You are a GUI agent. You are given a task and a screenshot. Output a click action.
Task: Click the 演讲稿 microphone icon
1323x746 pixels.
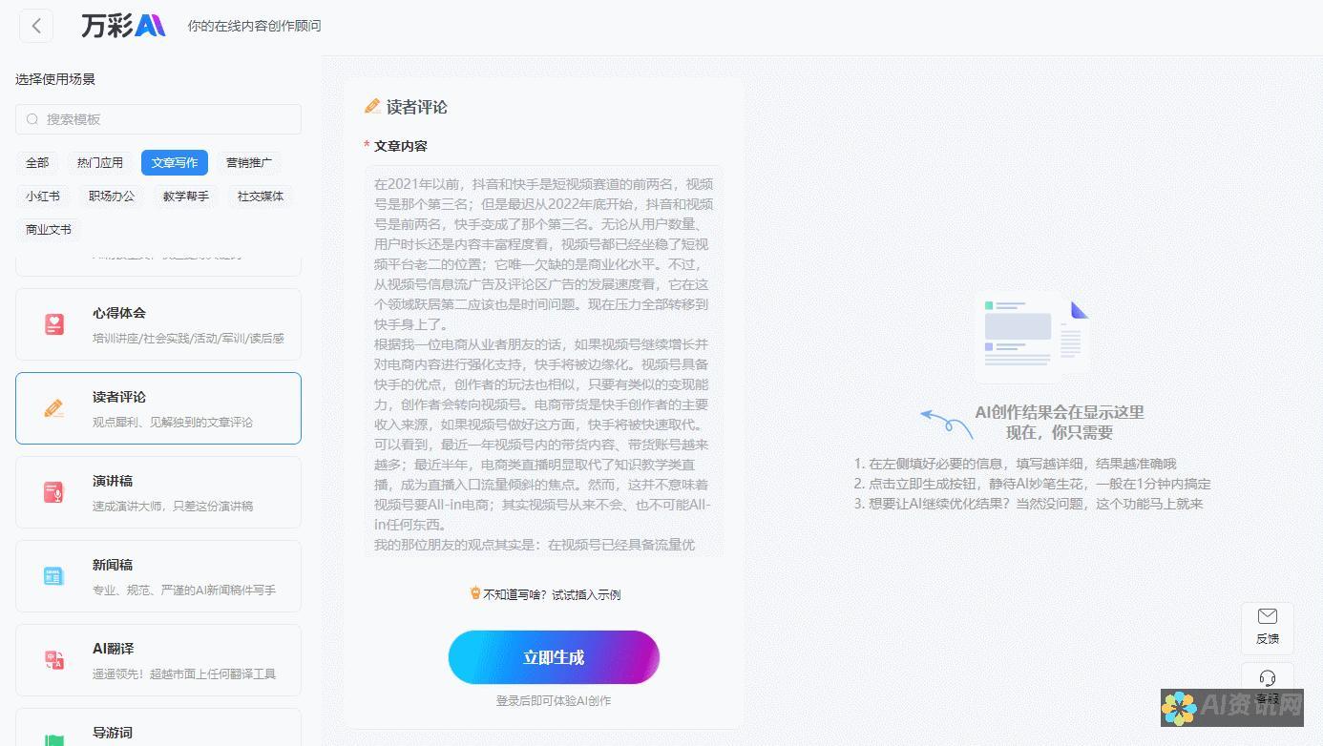[x=54, y=492]
